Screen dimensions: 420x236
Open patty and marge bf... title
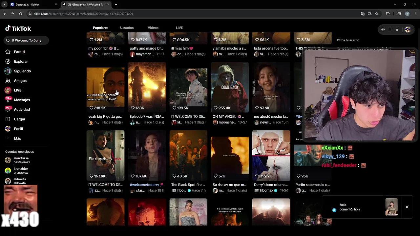click(146, 49)
